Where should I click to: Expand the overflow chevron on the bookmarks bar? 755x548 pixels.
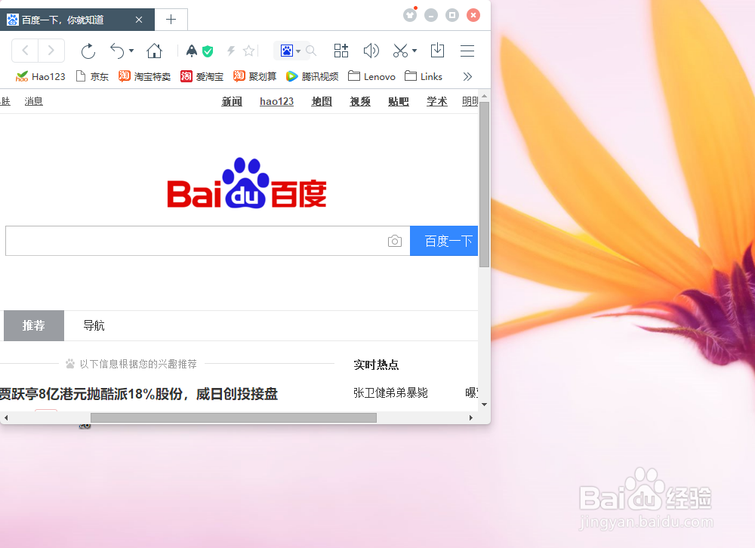[x=467, y=76]
